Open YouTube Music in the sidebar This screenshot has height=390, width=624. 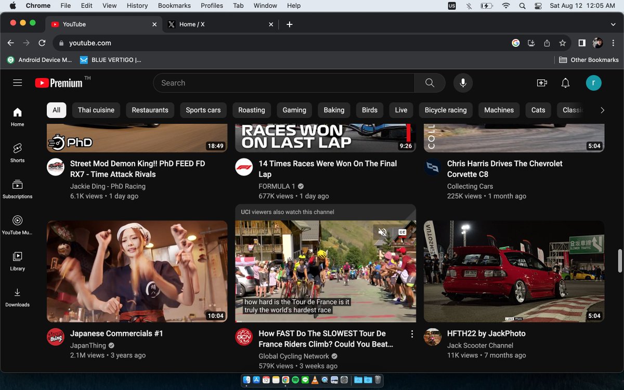[18, 225]
